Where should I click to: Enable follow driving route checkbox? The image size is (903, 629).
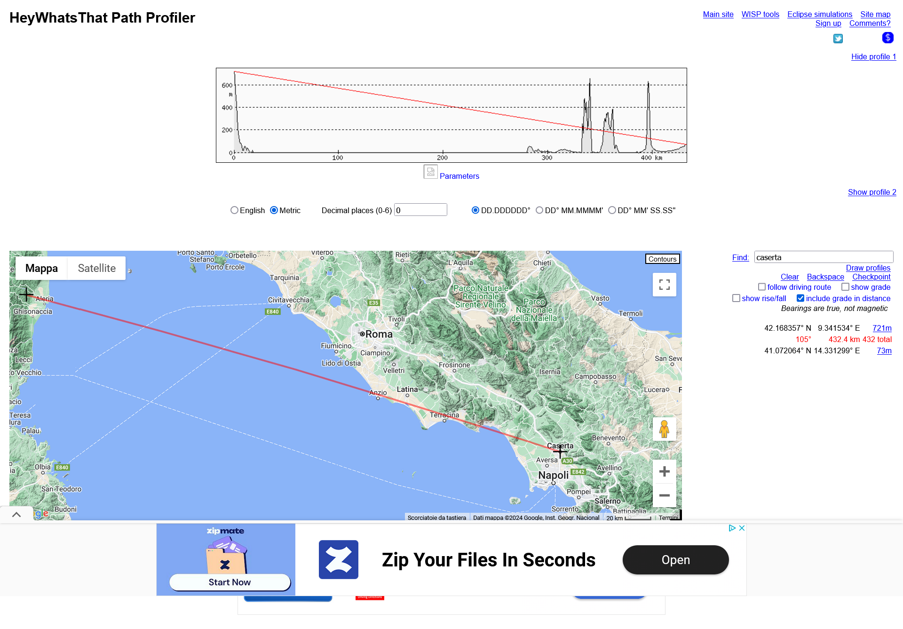(762, 287)
